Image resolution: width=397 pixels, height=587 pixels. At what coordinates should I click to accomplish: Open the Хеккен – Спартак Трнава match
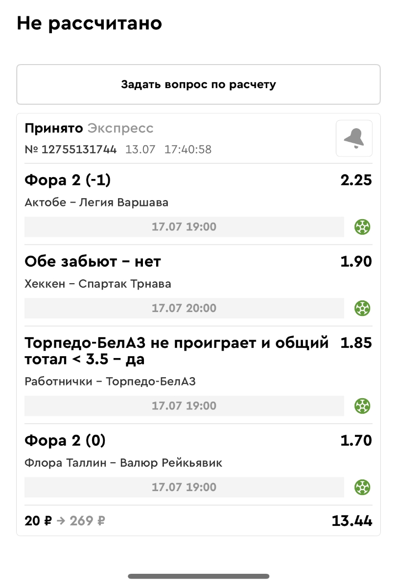point(98,284)
